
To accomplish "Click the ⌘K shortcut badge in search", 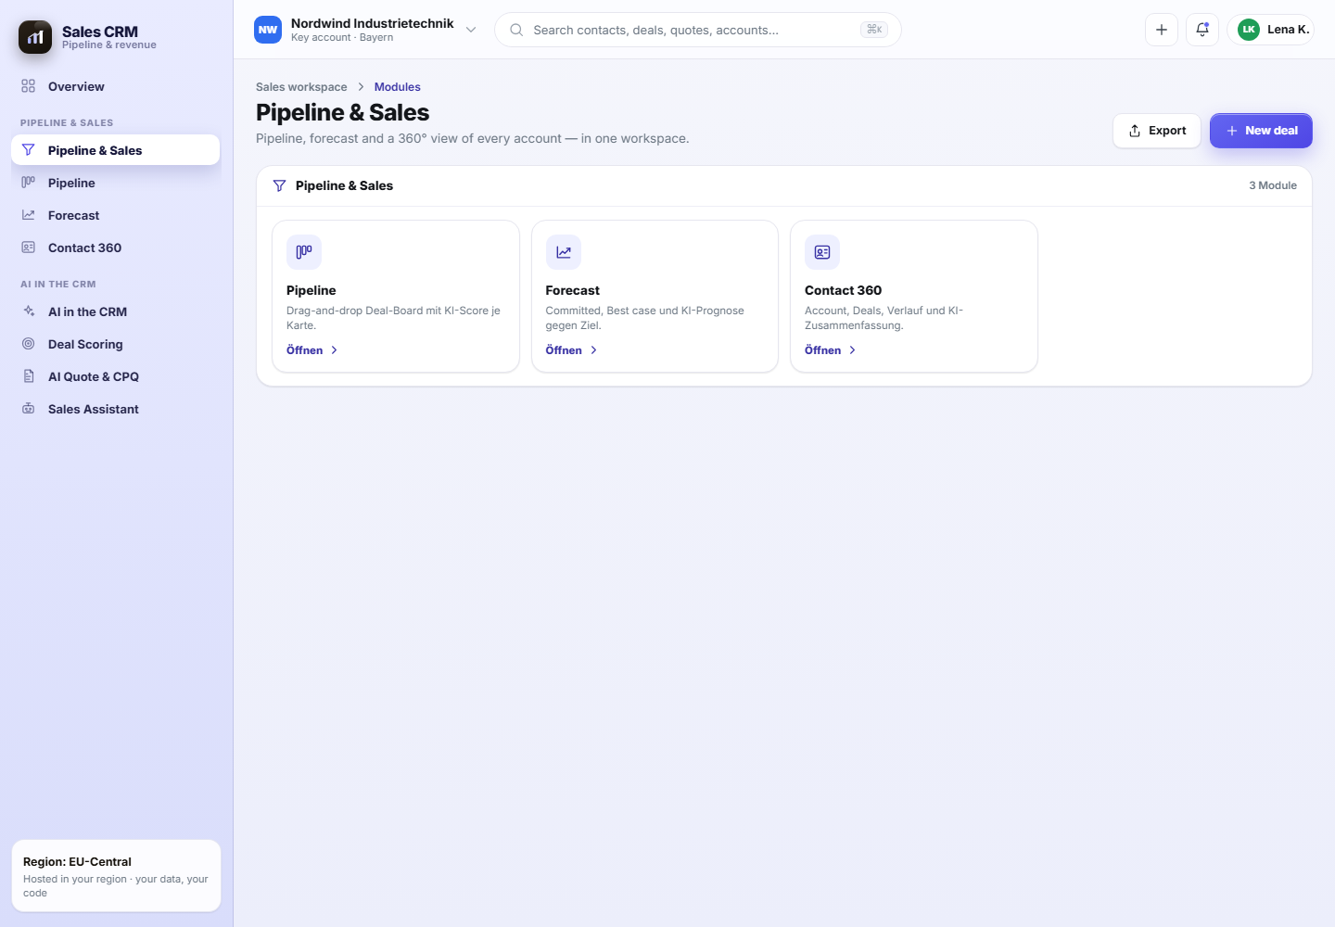I will click(x=874, y=30).
